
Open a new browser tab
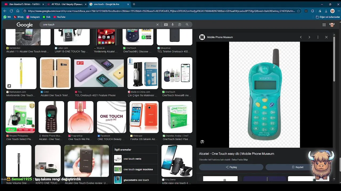click(134, 4)
